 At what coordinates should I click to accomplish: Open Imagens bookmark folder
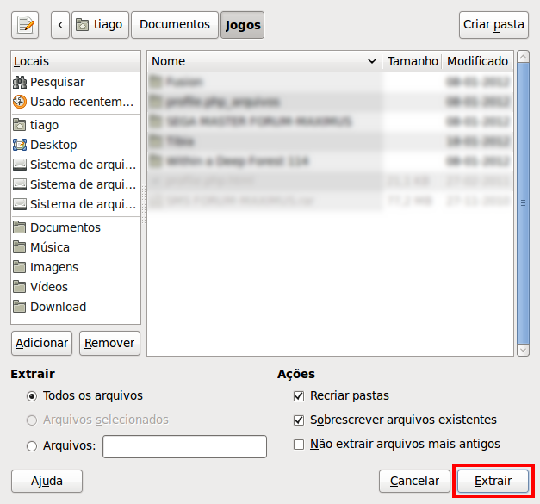coord(76,267)
